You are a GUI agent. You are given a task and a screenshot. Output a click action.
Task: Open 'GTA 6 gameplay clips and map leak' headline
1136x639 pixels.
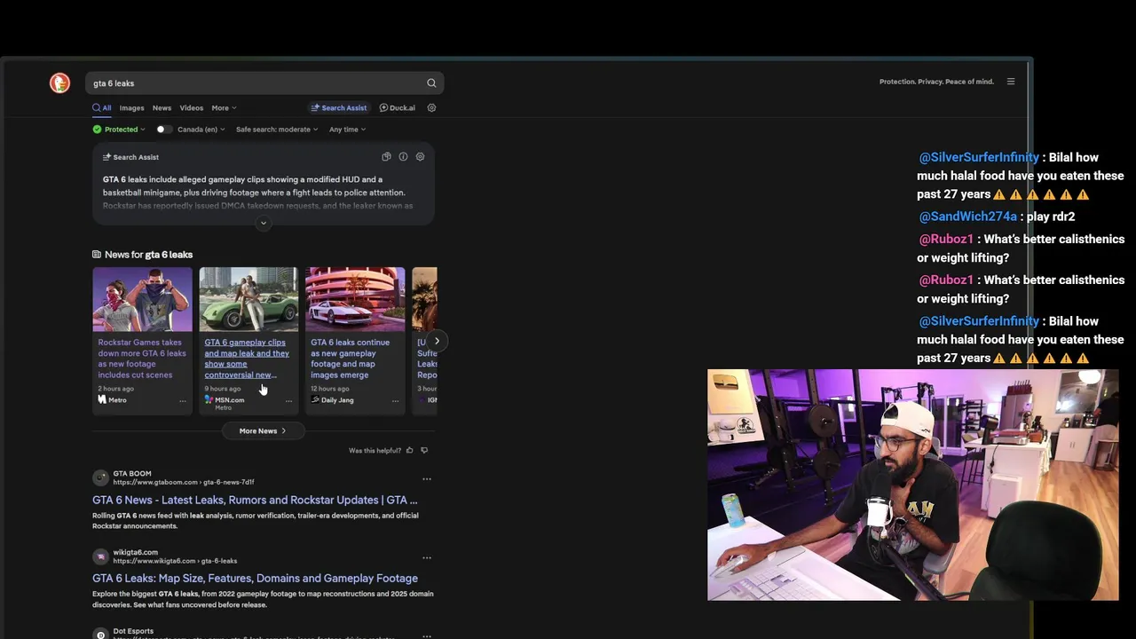pos(247,359)
